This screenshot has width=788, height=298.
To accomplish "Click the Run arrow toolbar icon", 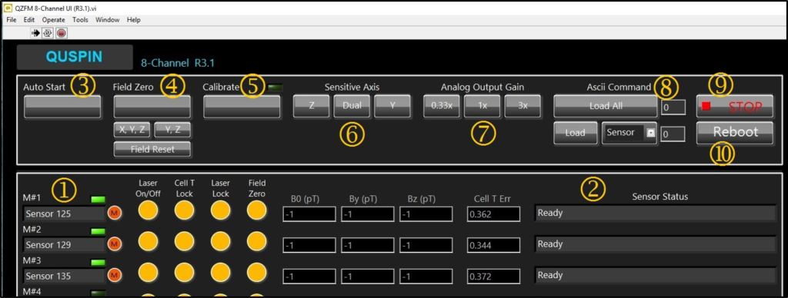I will point(36,33).
